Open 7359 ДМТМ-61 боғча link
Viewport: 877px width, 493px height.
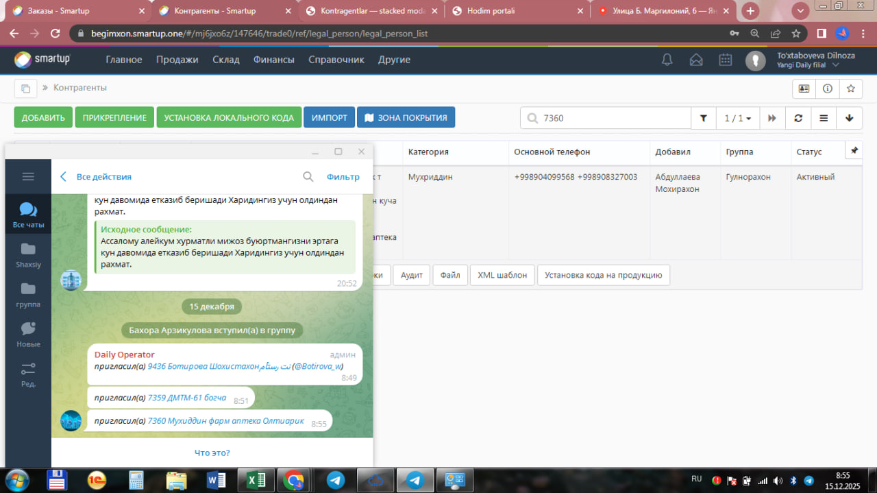coord(187,398)
